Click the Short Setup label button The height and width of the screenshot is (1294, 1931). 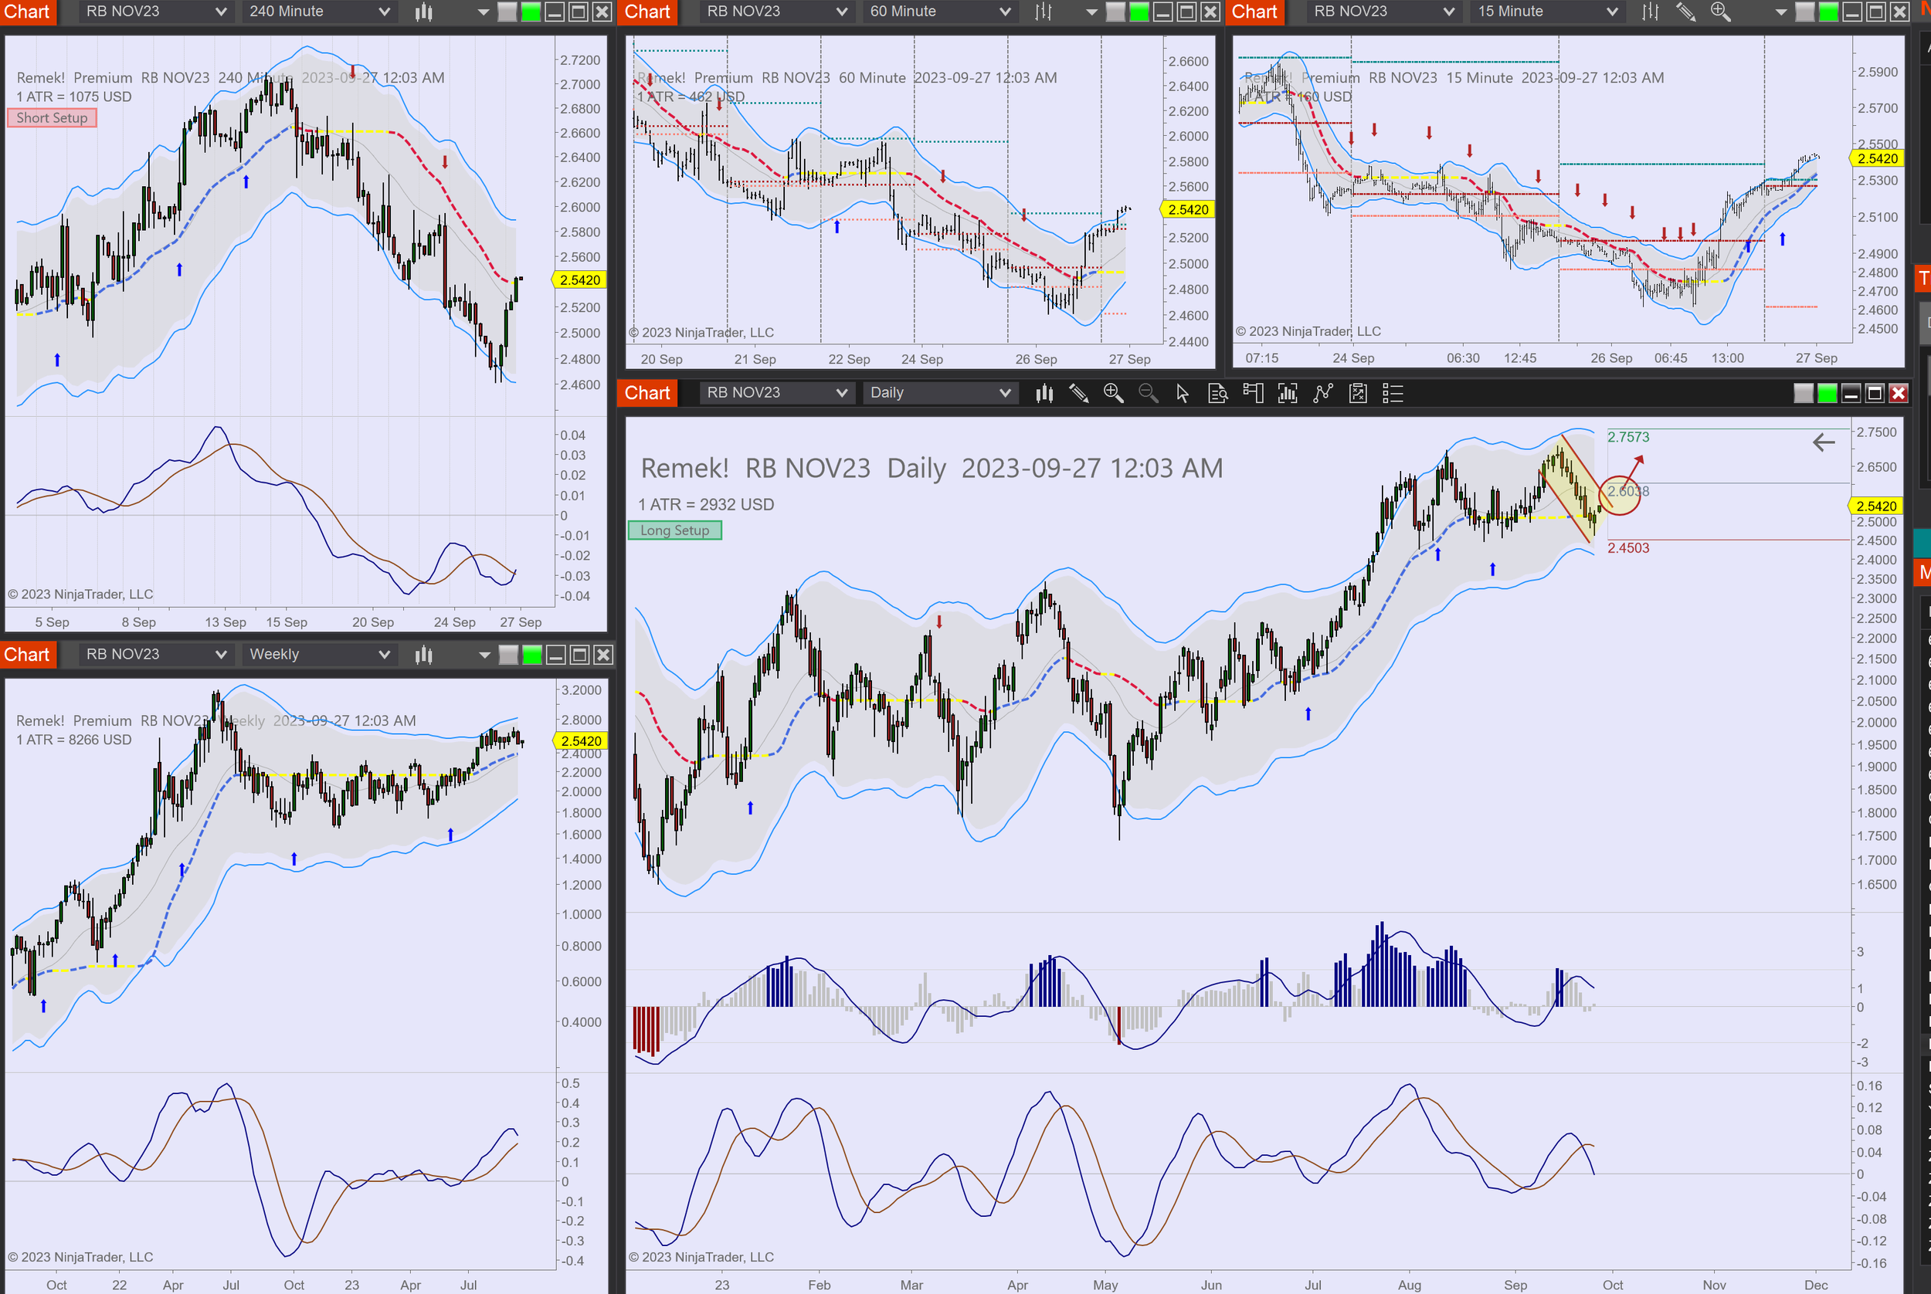click(x=52, y=118)
